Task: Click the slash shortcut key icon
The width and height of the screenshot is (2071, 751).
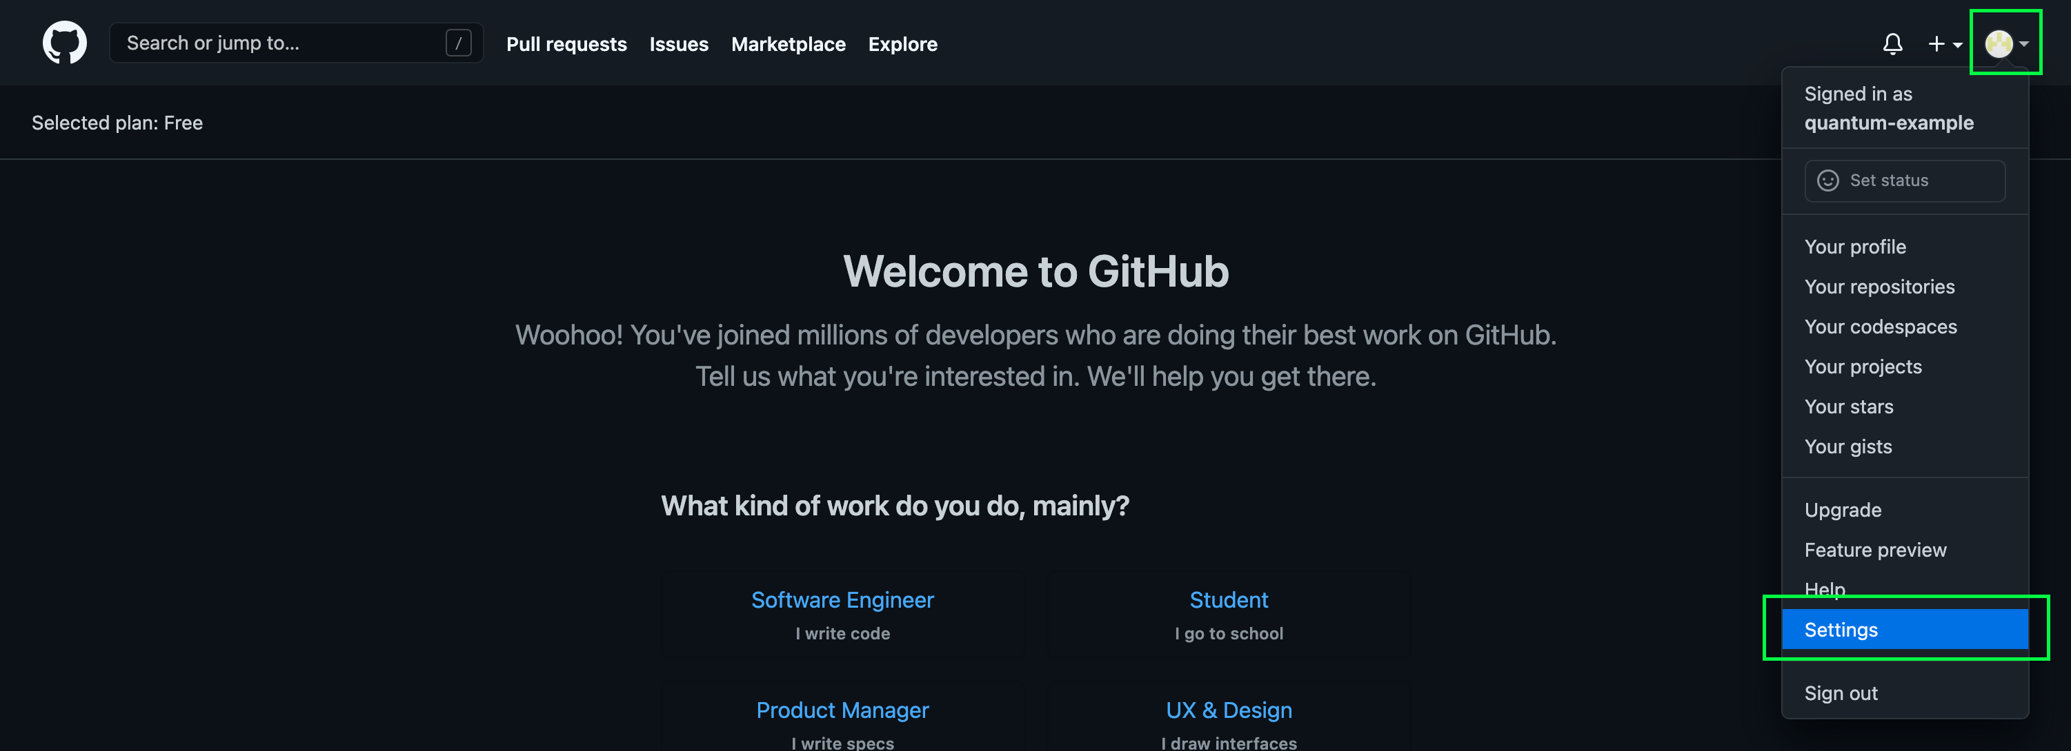Action: pyautogui.click(x=458, y=43)
